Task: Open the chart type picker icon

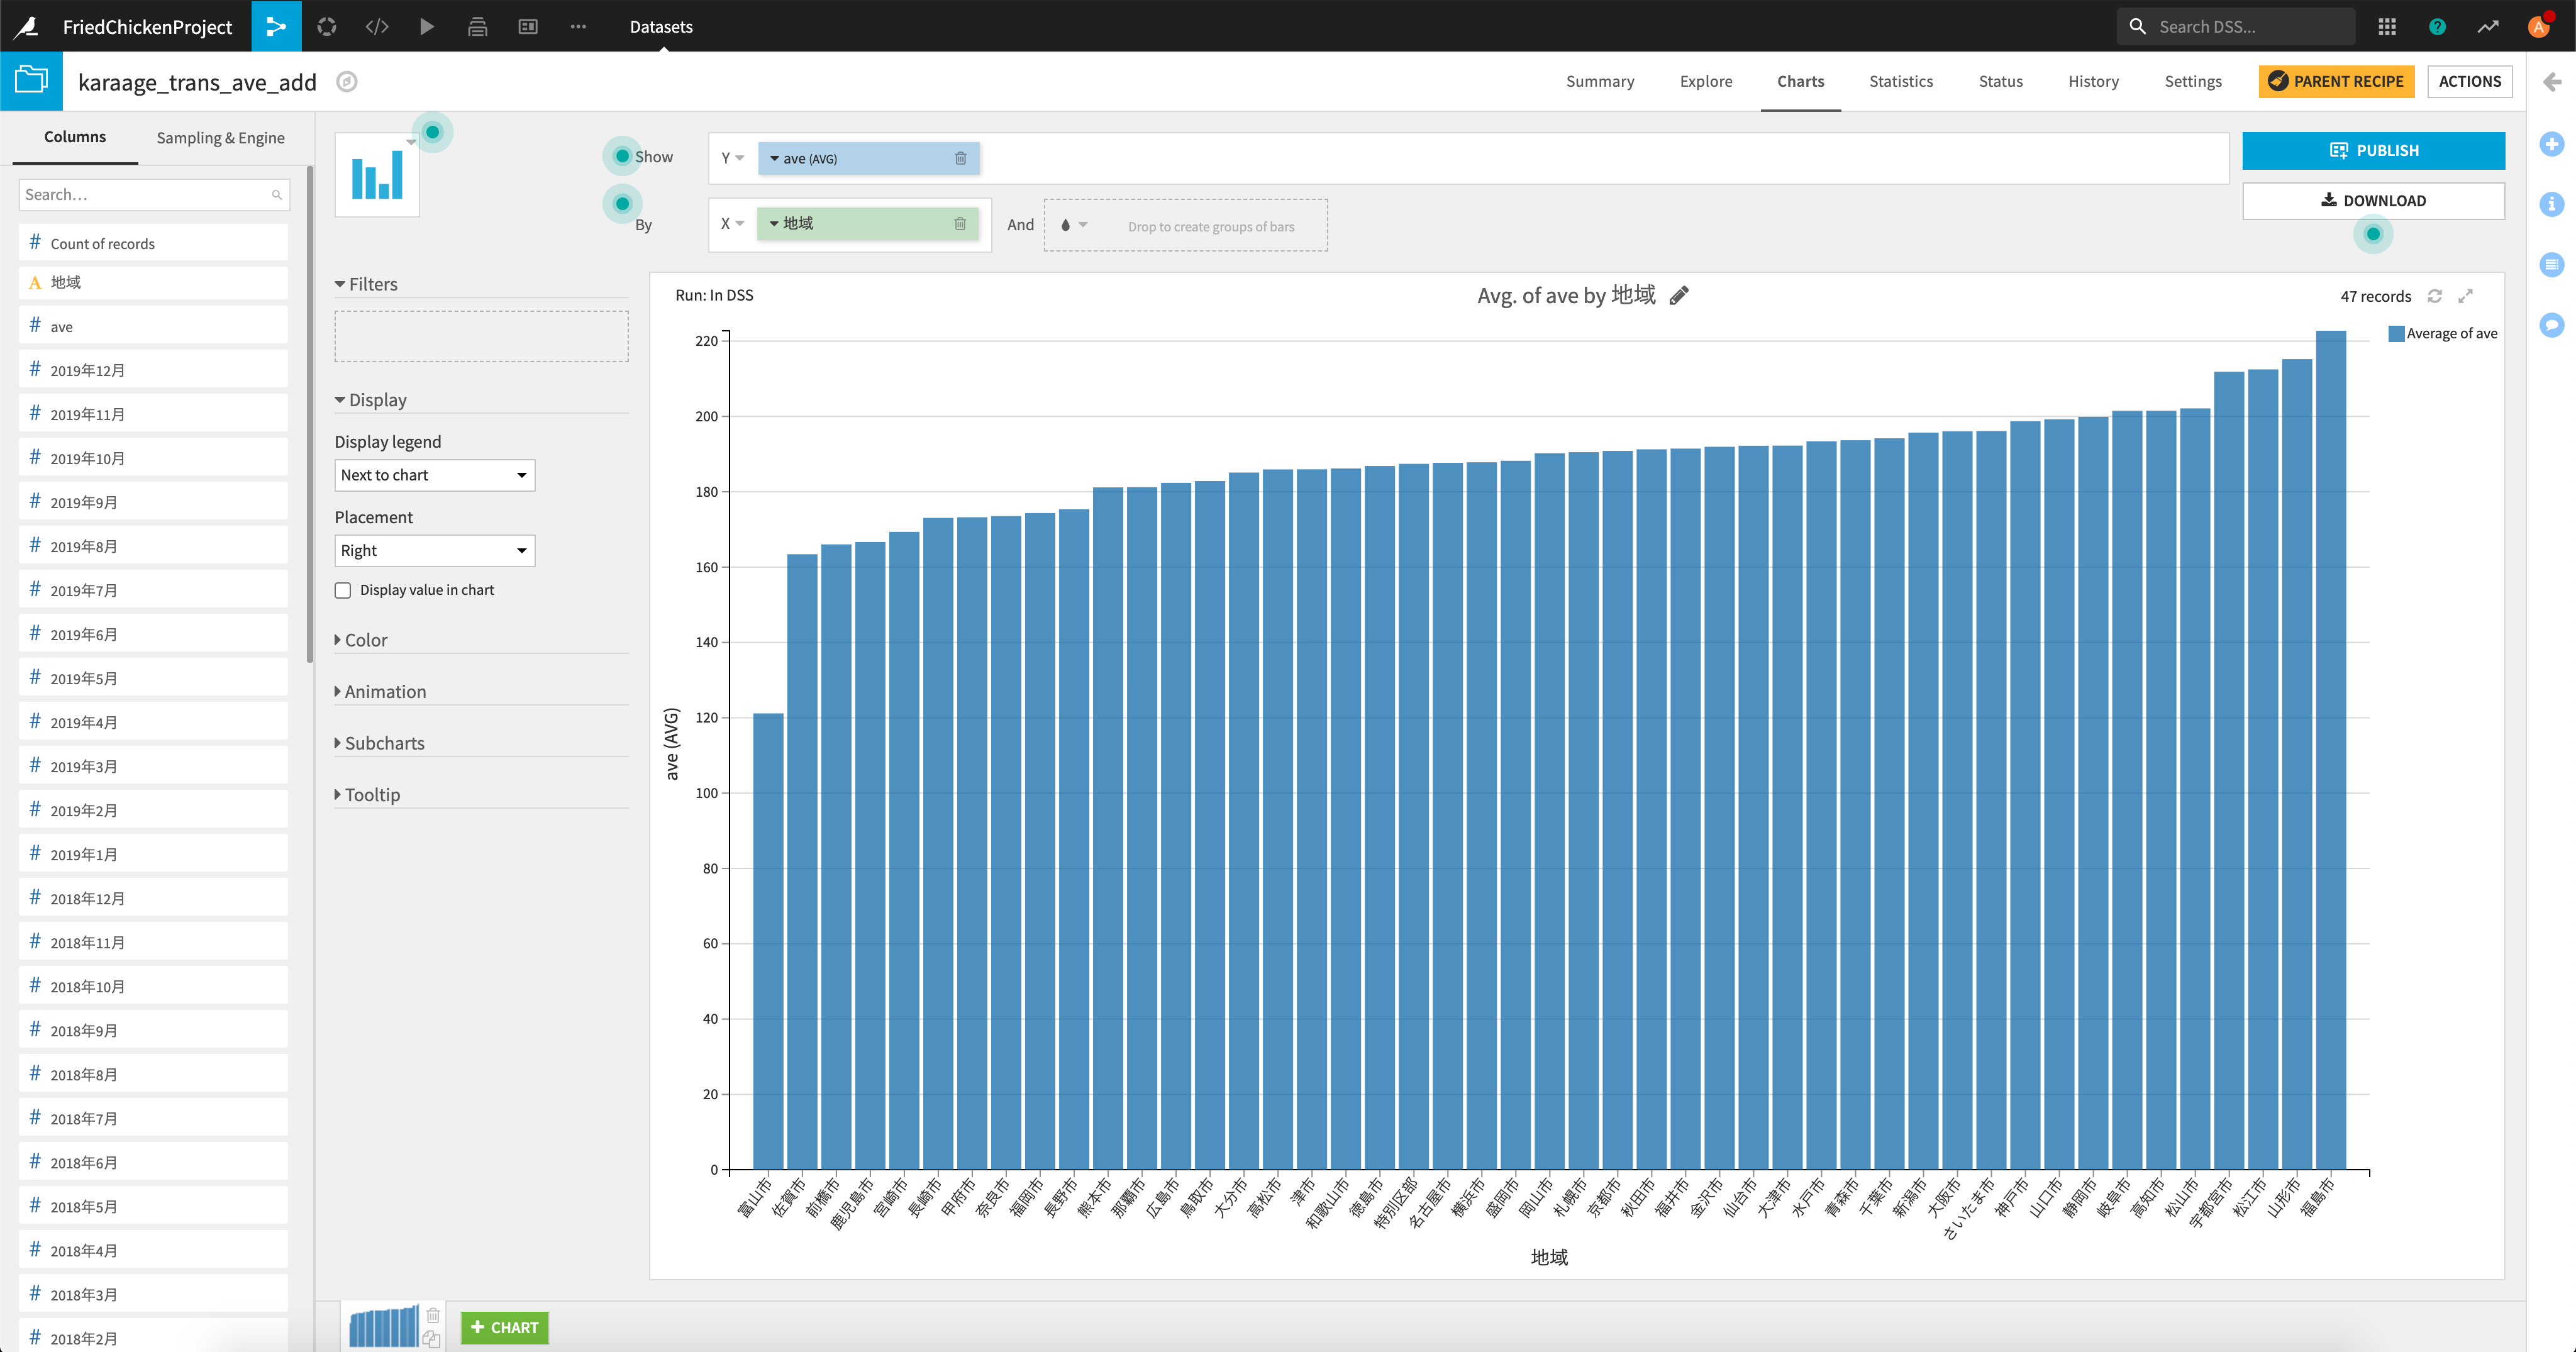Action: pos(377,175)
